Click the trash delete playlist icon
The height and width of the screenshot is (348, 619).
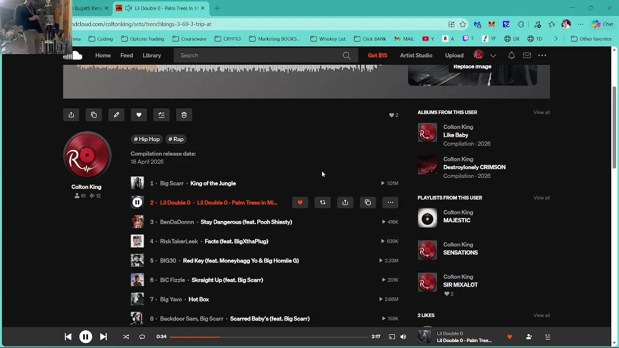(184, 115)
